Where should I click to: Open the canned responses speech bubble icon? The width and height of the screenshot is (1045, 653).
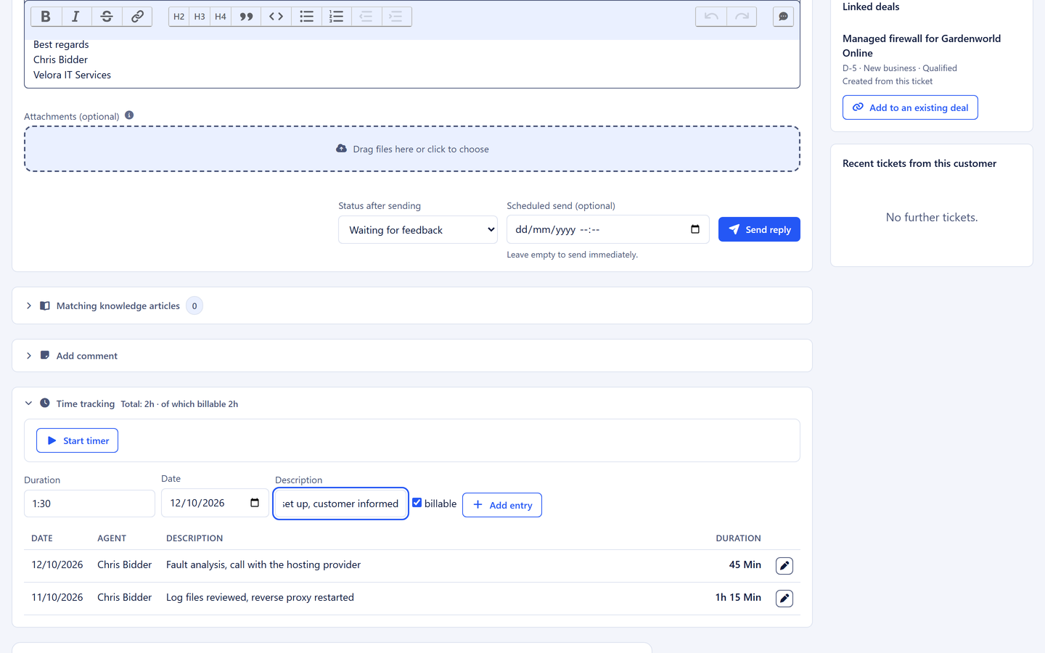783,17
